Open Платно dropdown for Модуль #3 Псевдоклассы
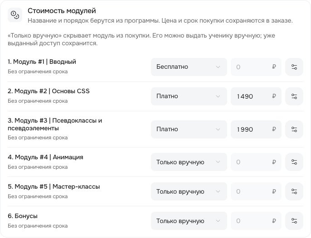Viewport: 311px width, 238px height. (189, 129)
